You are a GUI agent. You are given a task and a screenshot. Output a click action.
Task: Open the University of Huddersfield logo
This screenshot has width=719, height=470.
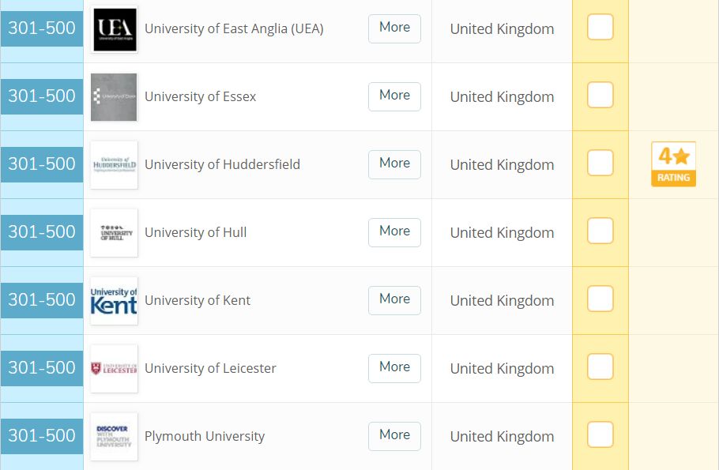click(x=115, y=164)
